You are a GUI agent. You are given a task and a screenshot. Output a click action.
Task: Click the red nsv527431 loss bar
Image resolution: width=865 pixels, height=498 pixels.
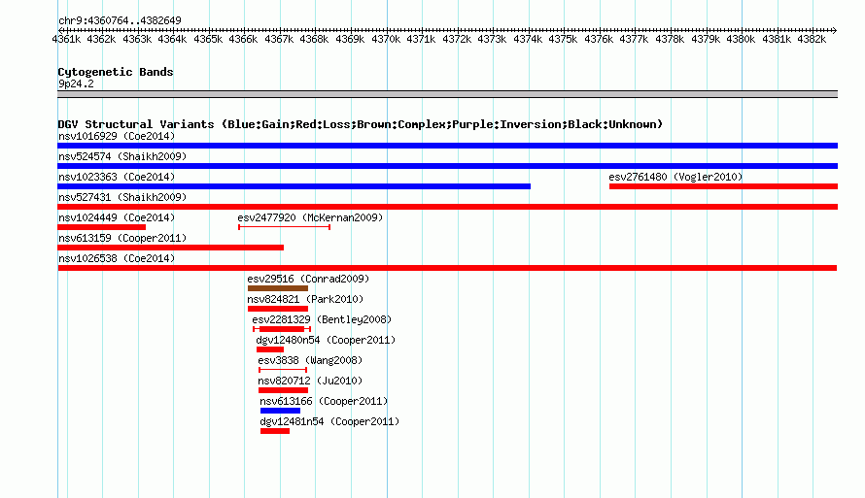click(447, 207)
